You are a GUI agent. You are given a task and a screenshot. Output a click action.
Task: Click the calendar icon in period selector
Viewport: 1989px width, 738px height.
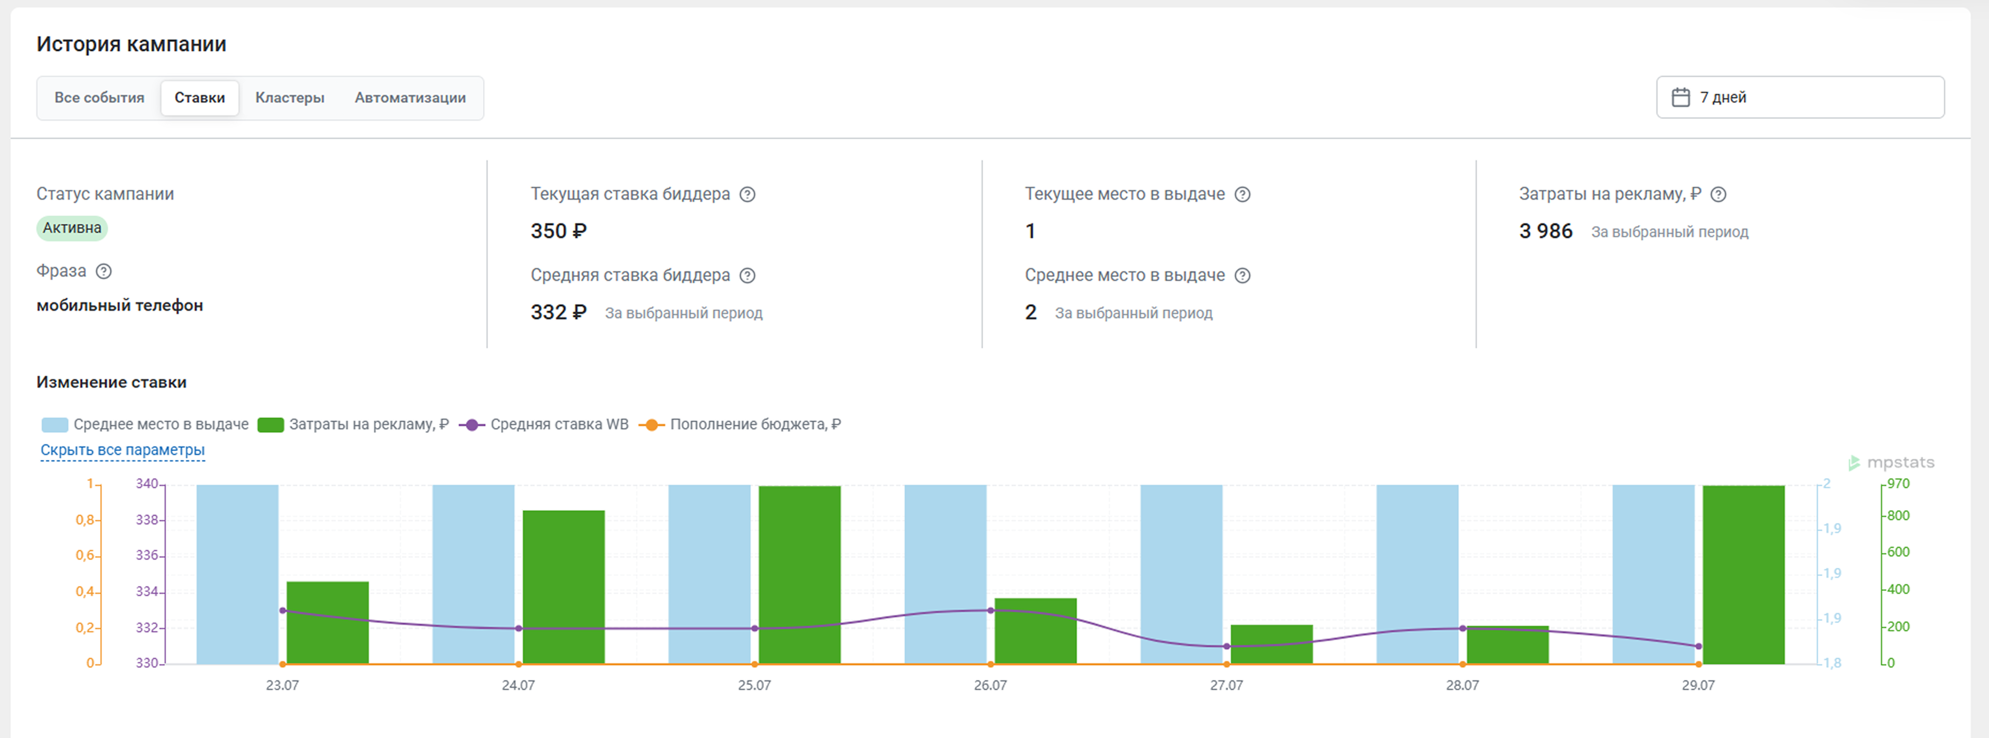coord(1680,97)
